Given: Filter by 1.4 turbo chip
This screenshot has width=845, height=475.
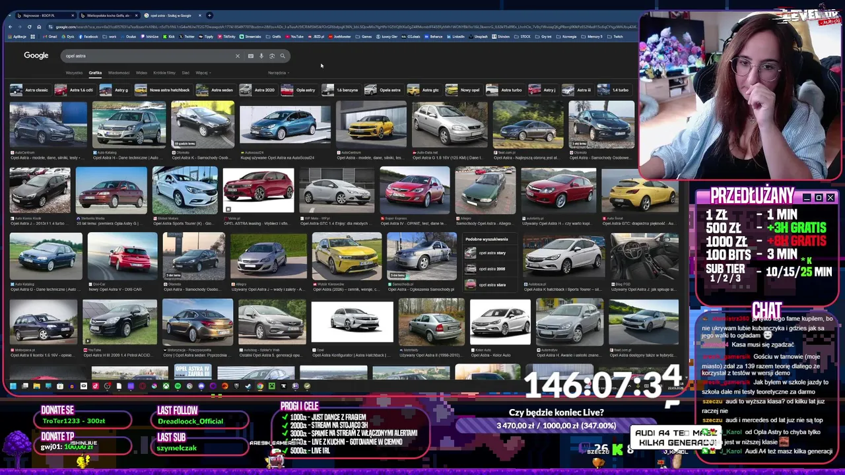Looking at the screenshot, I should [614, 90].
